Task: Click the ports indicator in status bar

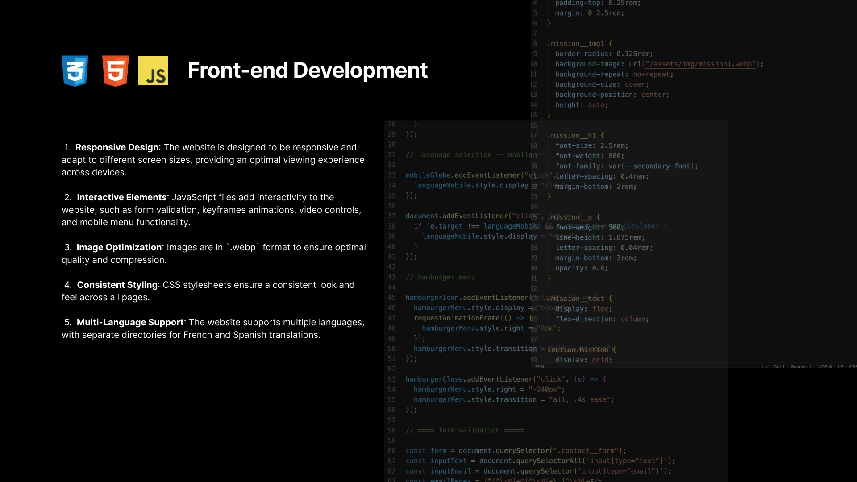Action: [539, 366]
